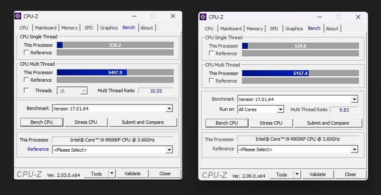Minimize the left CPU-Z window
381x195 pixels.
point(134,16)
